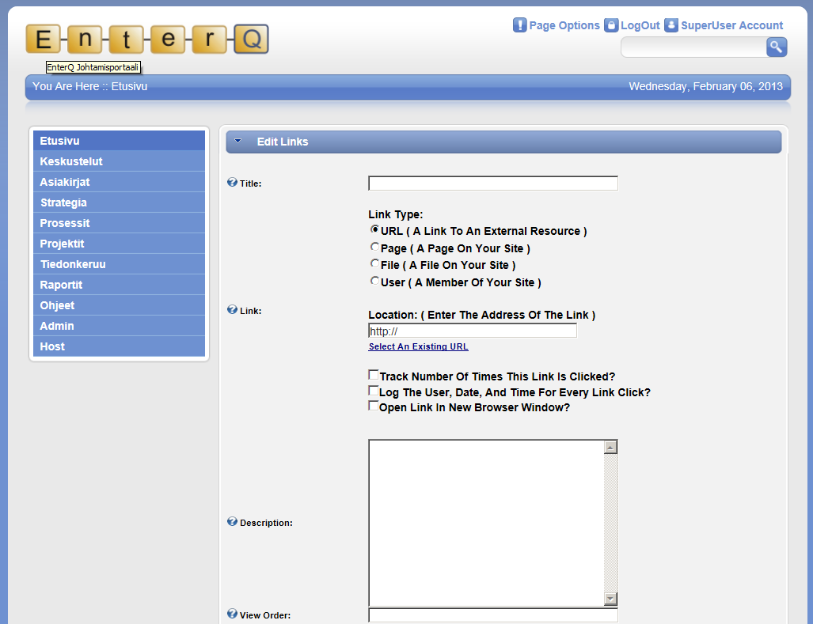Enable Log The User, Date, Time checkbox
The width and height of the screenshot is (813, 624).
point(374,391)
